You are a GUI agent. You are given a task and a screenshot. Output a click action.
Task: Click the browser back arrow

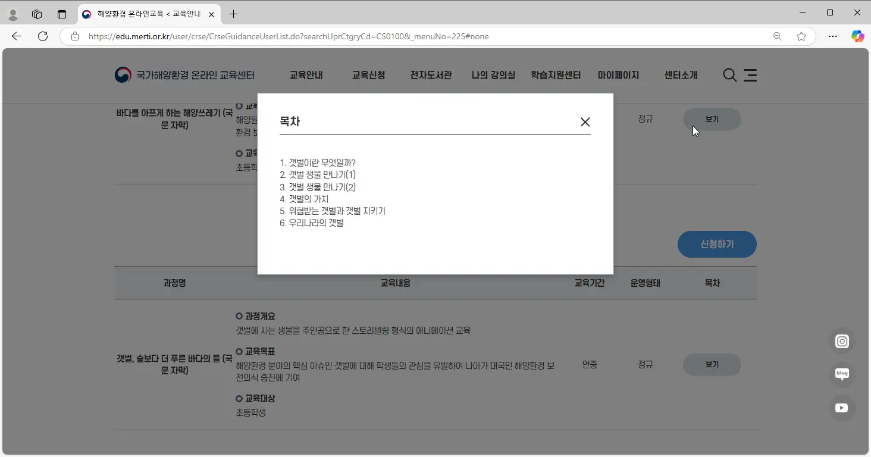click(x=16, y=36)
